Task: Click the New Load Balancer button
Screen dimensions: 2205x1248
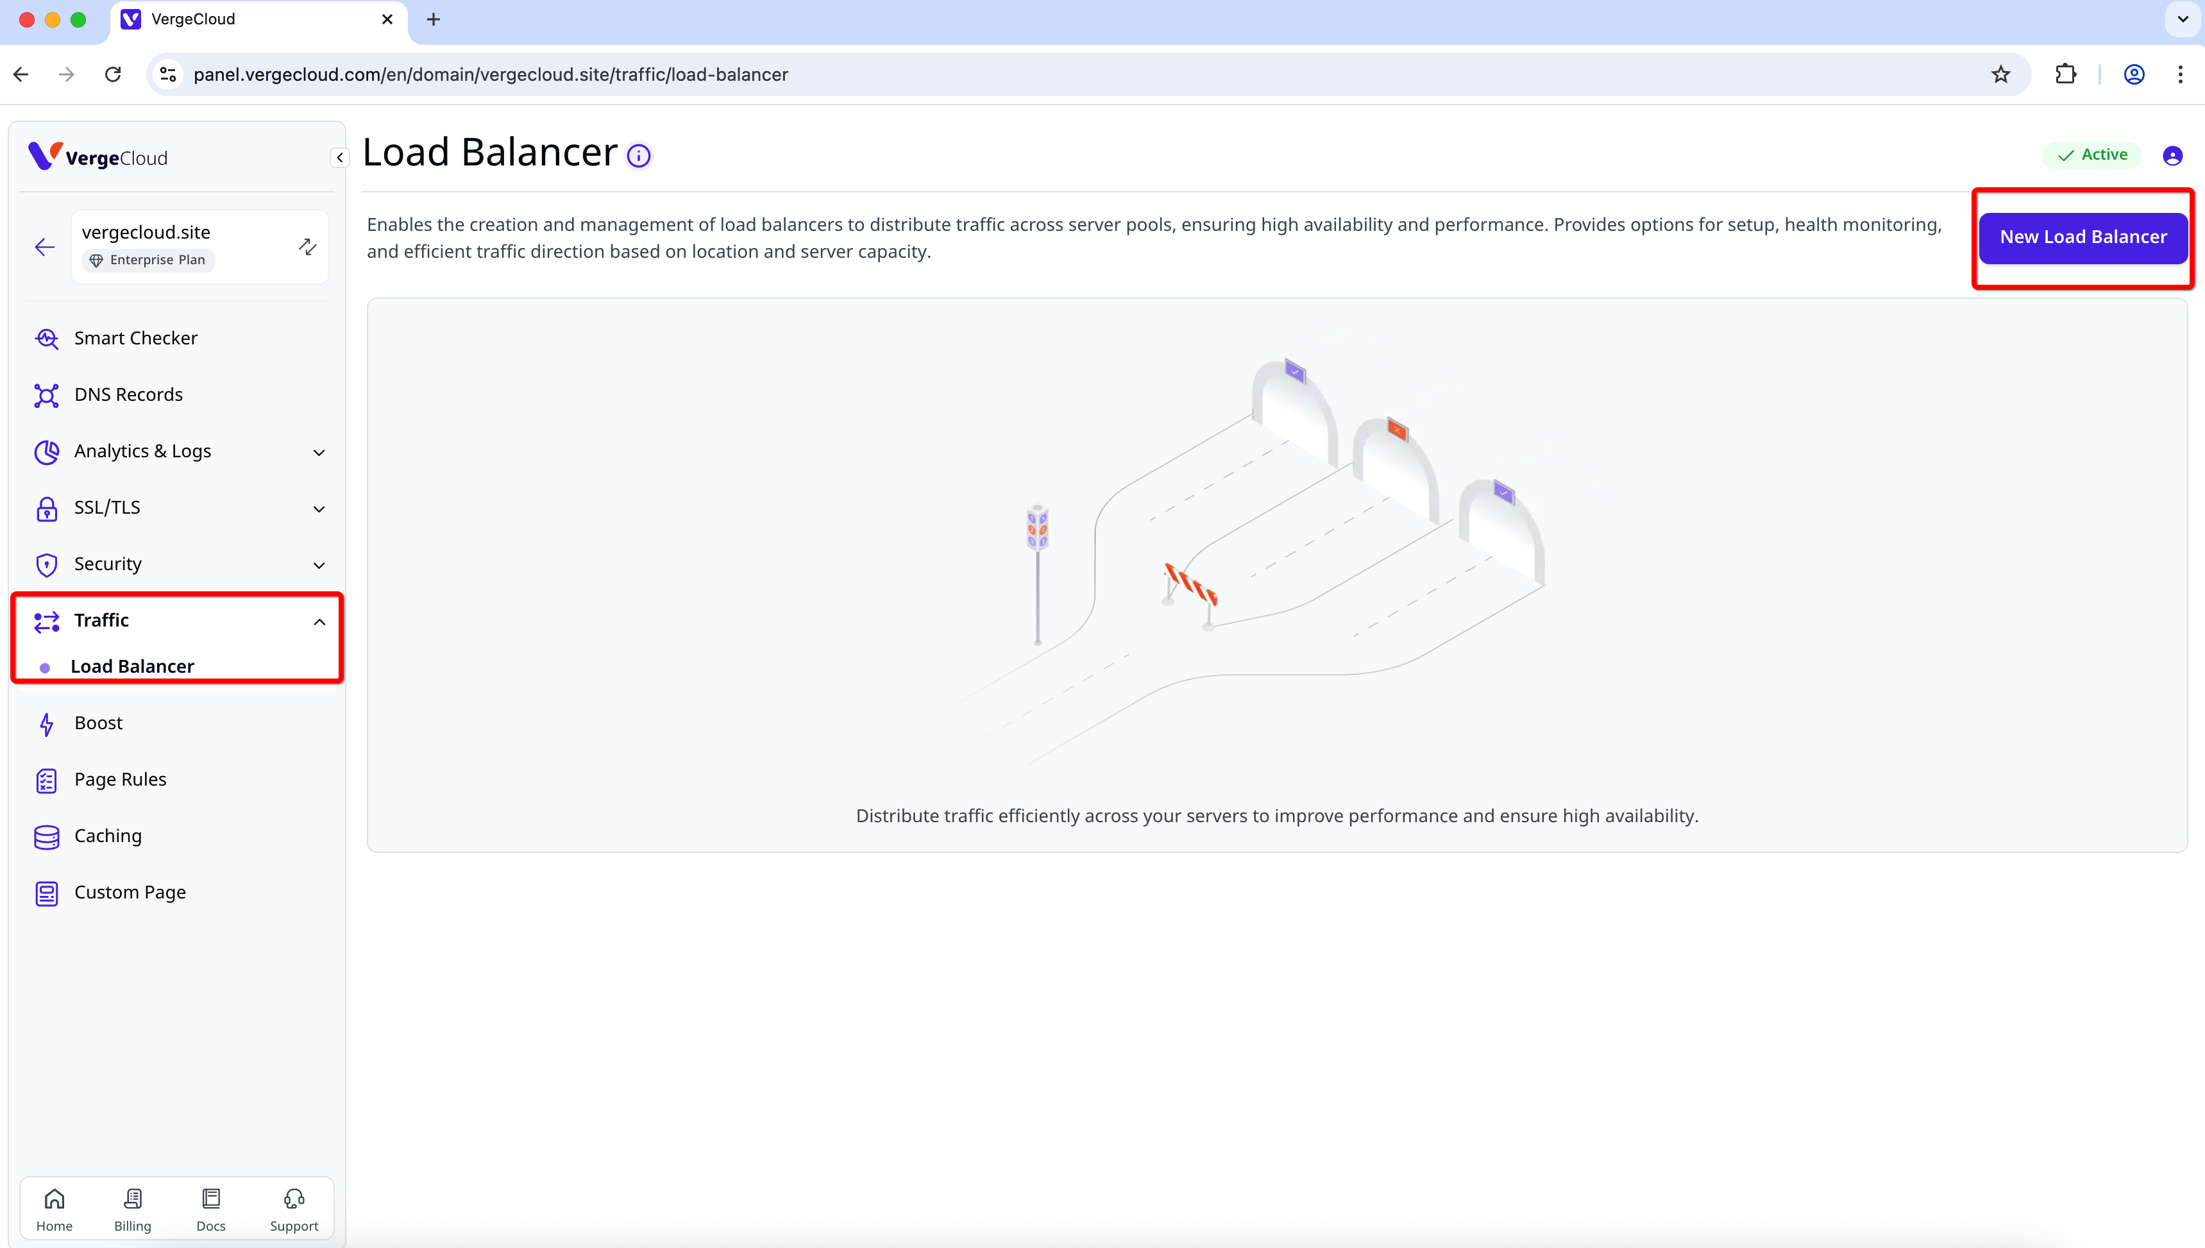Action: [2083, 237]
